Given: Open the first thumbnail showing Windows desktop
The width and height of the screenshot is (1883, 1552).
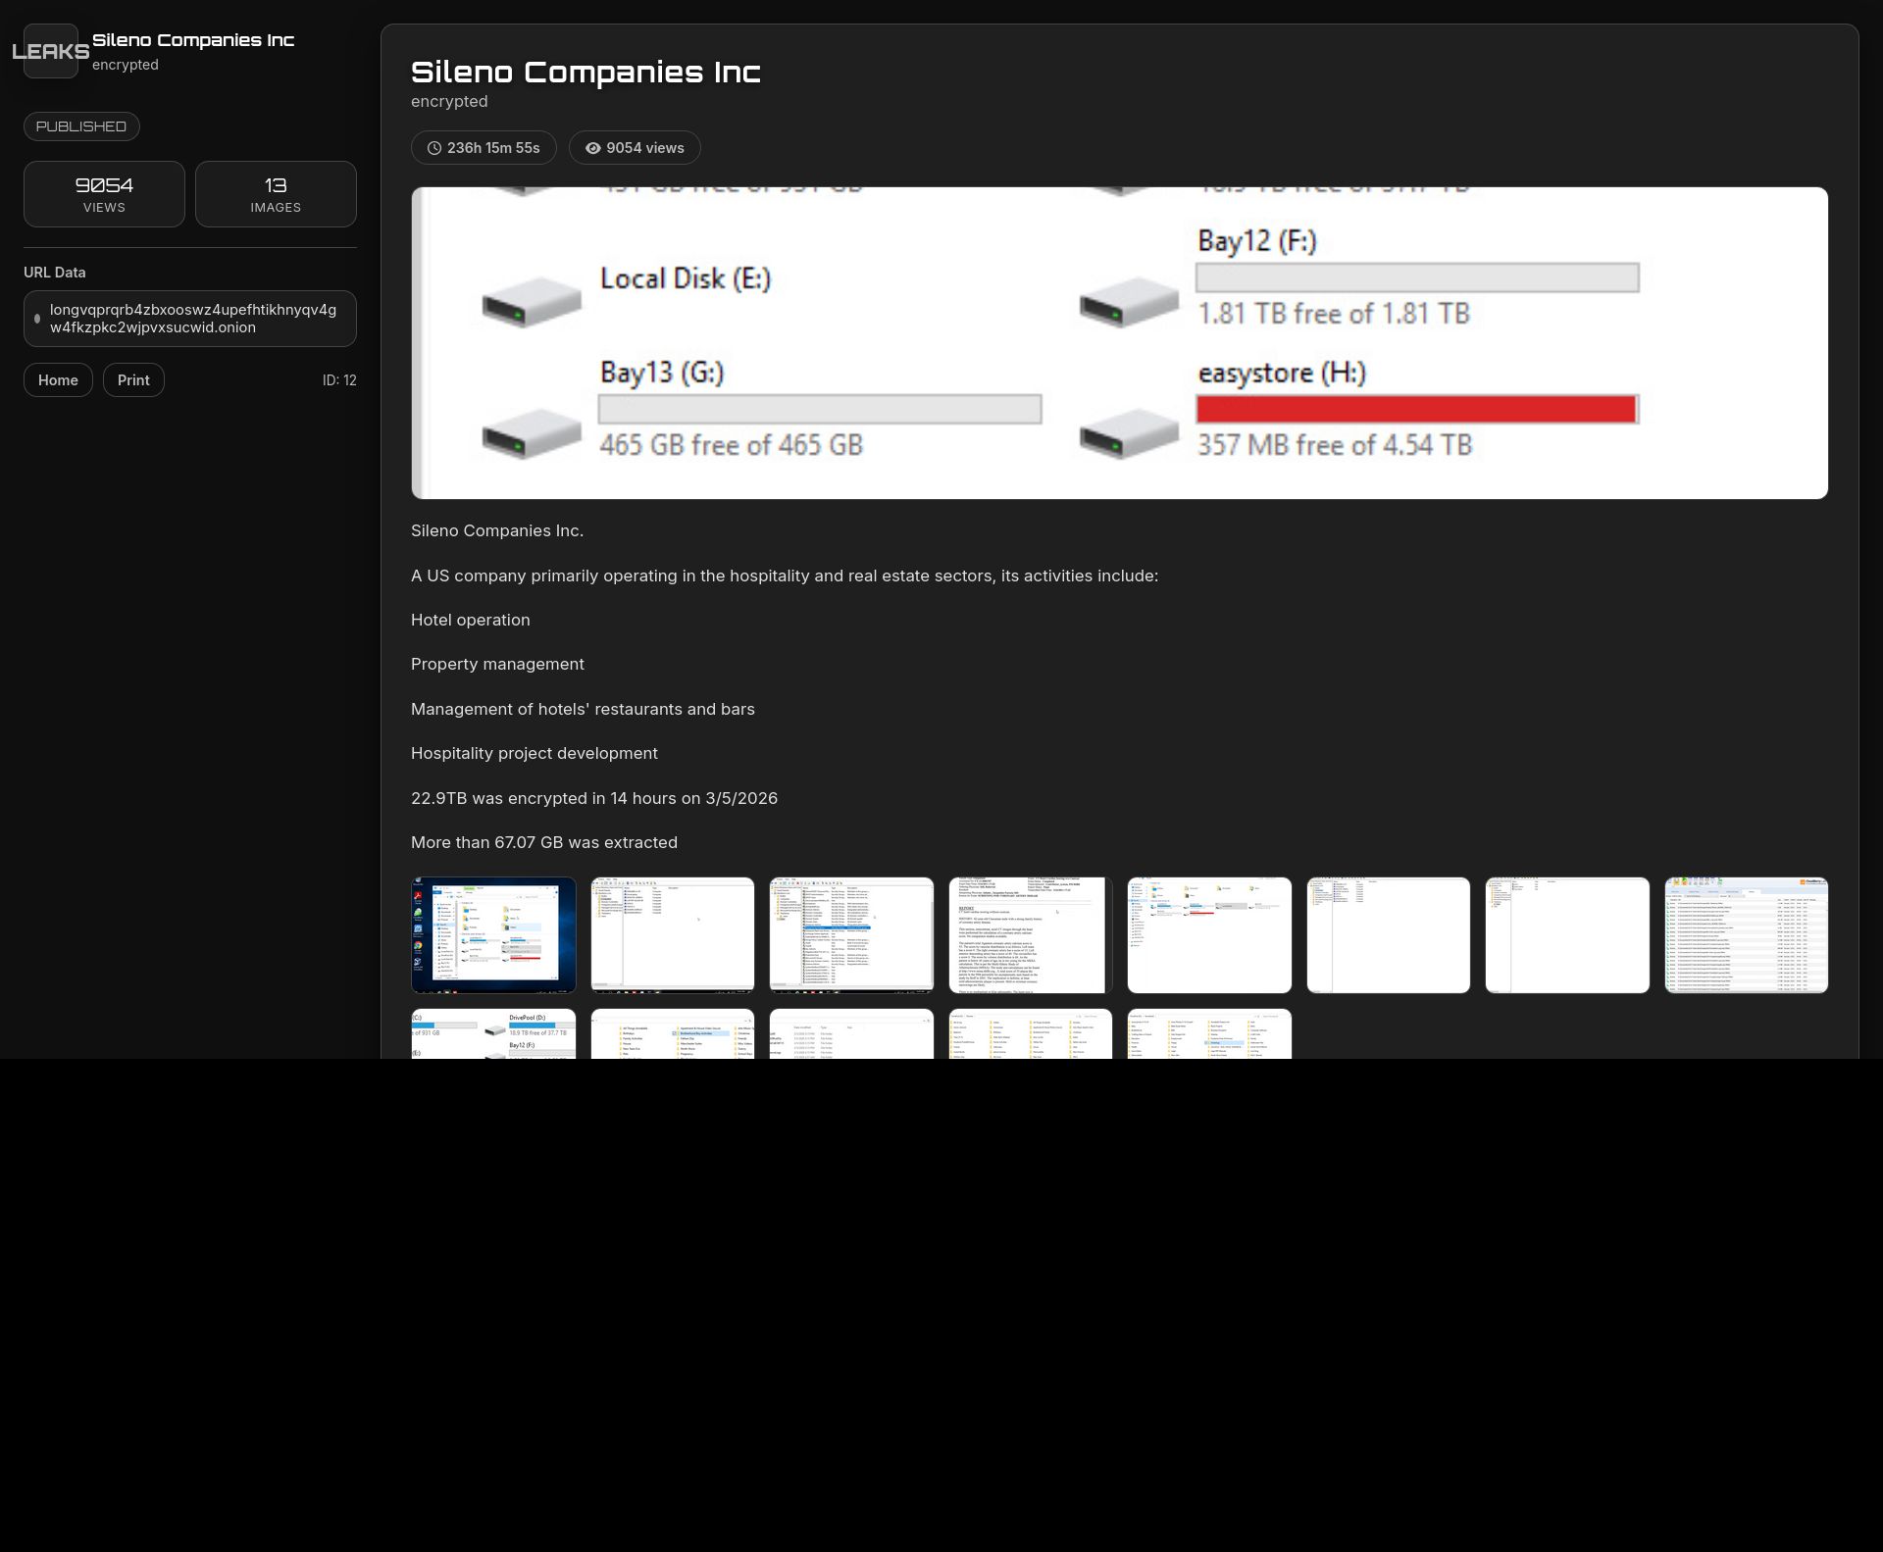Looking at the screenshot, I should [x=493, y=935].
